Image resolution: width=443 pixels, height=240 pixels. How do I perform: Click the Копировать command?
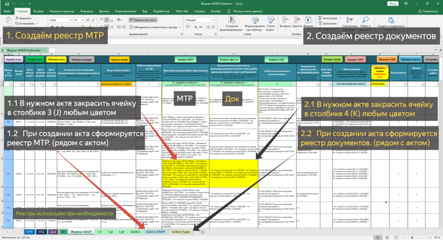[x=25, y=23]
